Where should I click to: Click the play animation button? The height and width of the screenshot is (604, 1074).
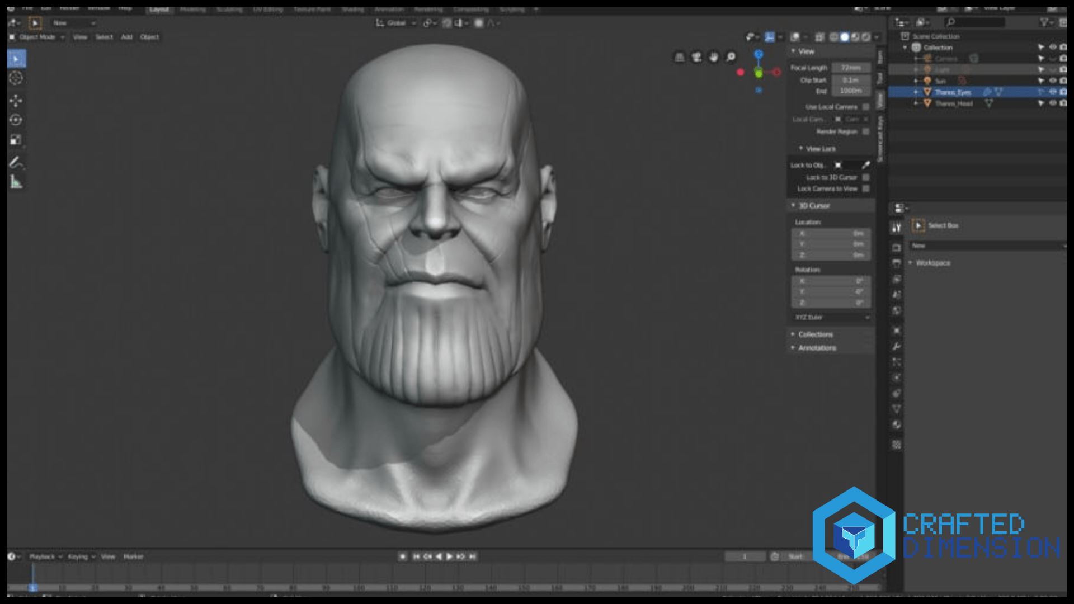[449, 556]
